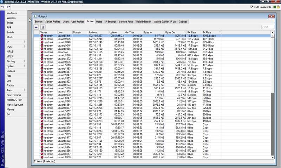Open Files in the sidebar menu
Screen dimensions: 281x168
pos(9,76)
